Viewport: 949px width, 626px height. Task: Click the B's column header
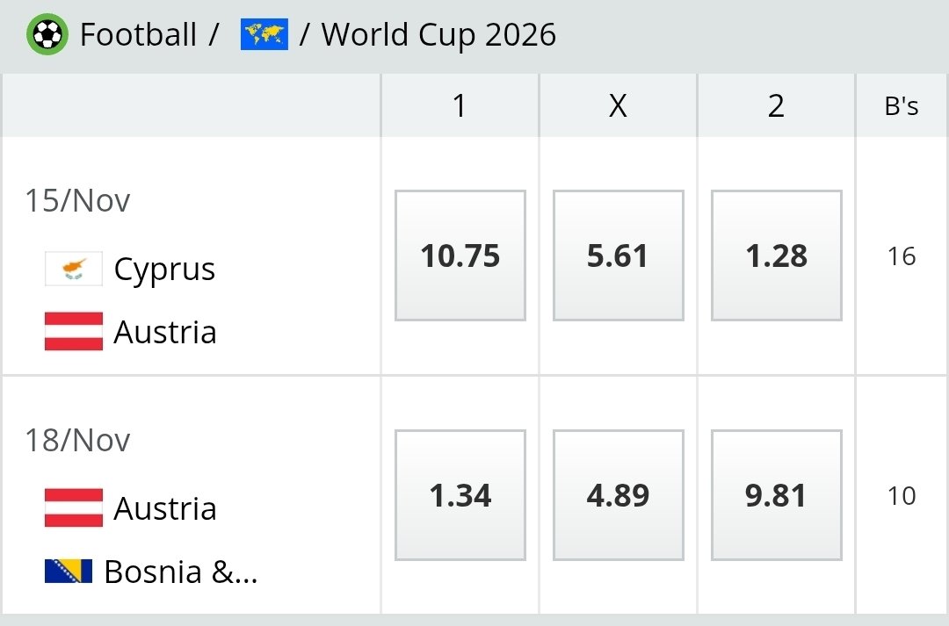click(902, 106)
